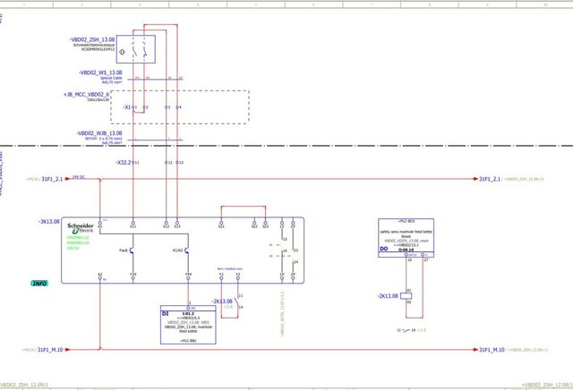Click the -X32.2 terminal strip label
The height and width of the screenshot is (390, 573).
(123, 162)
